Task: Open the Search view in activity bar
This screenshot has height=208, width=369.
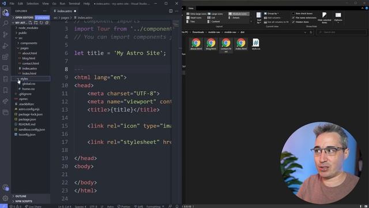Action: (5, 23)
